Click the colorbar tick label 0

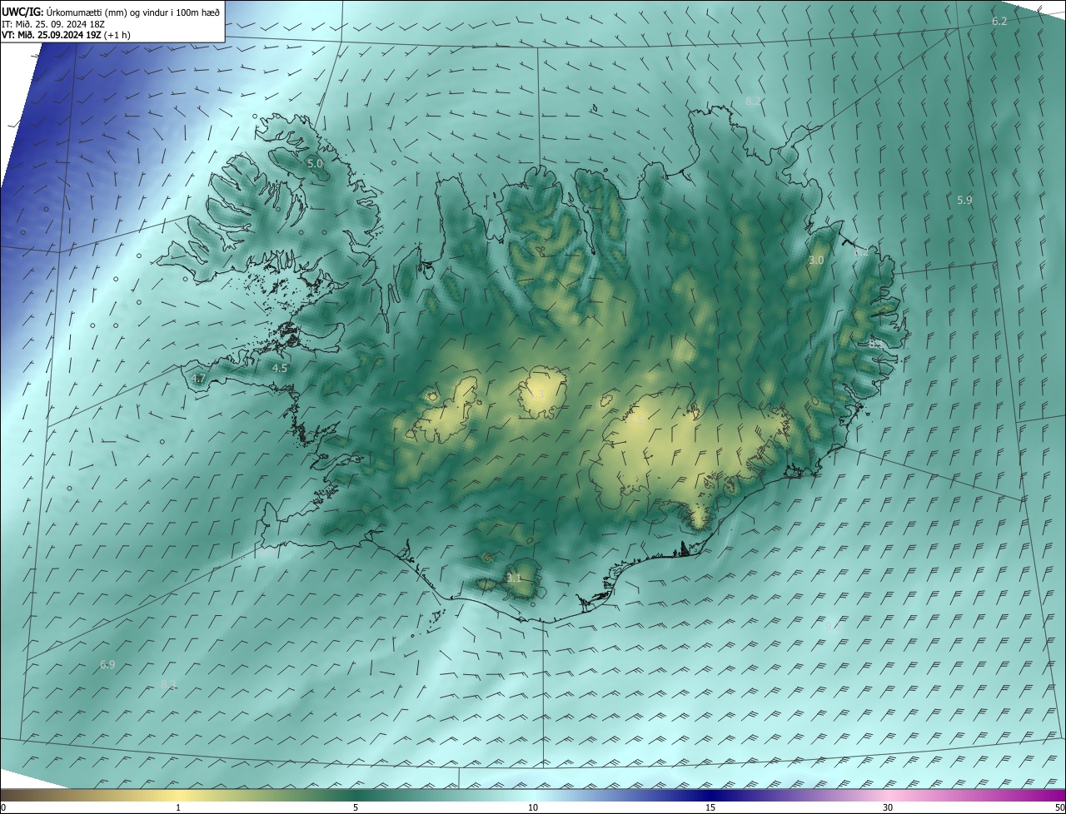tap(3, 807)
